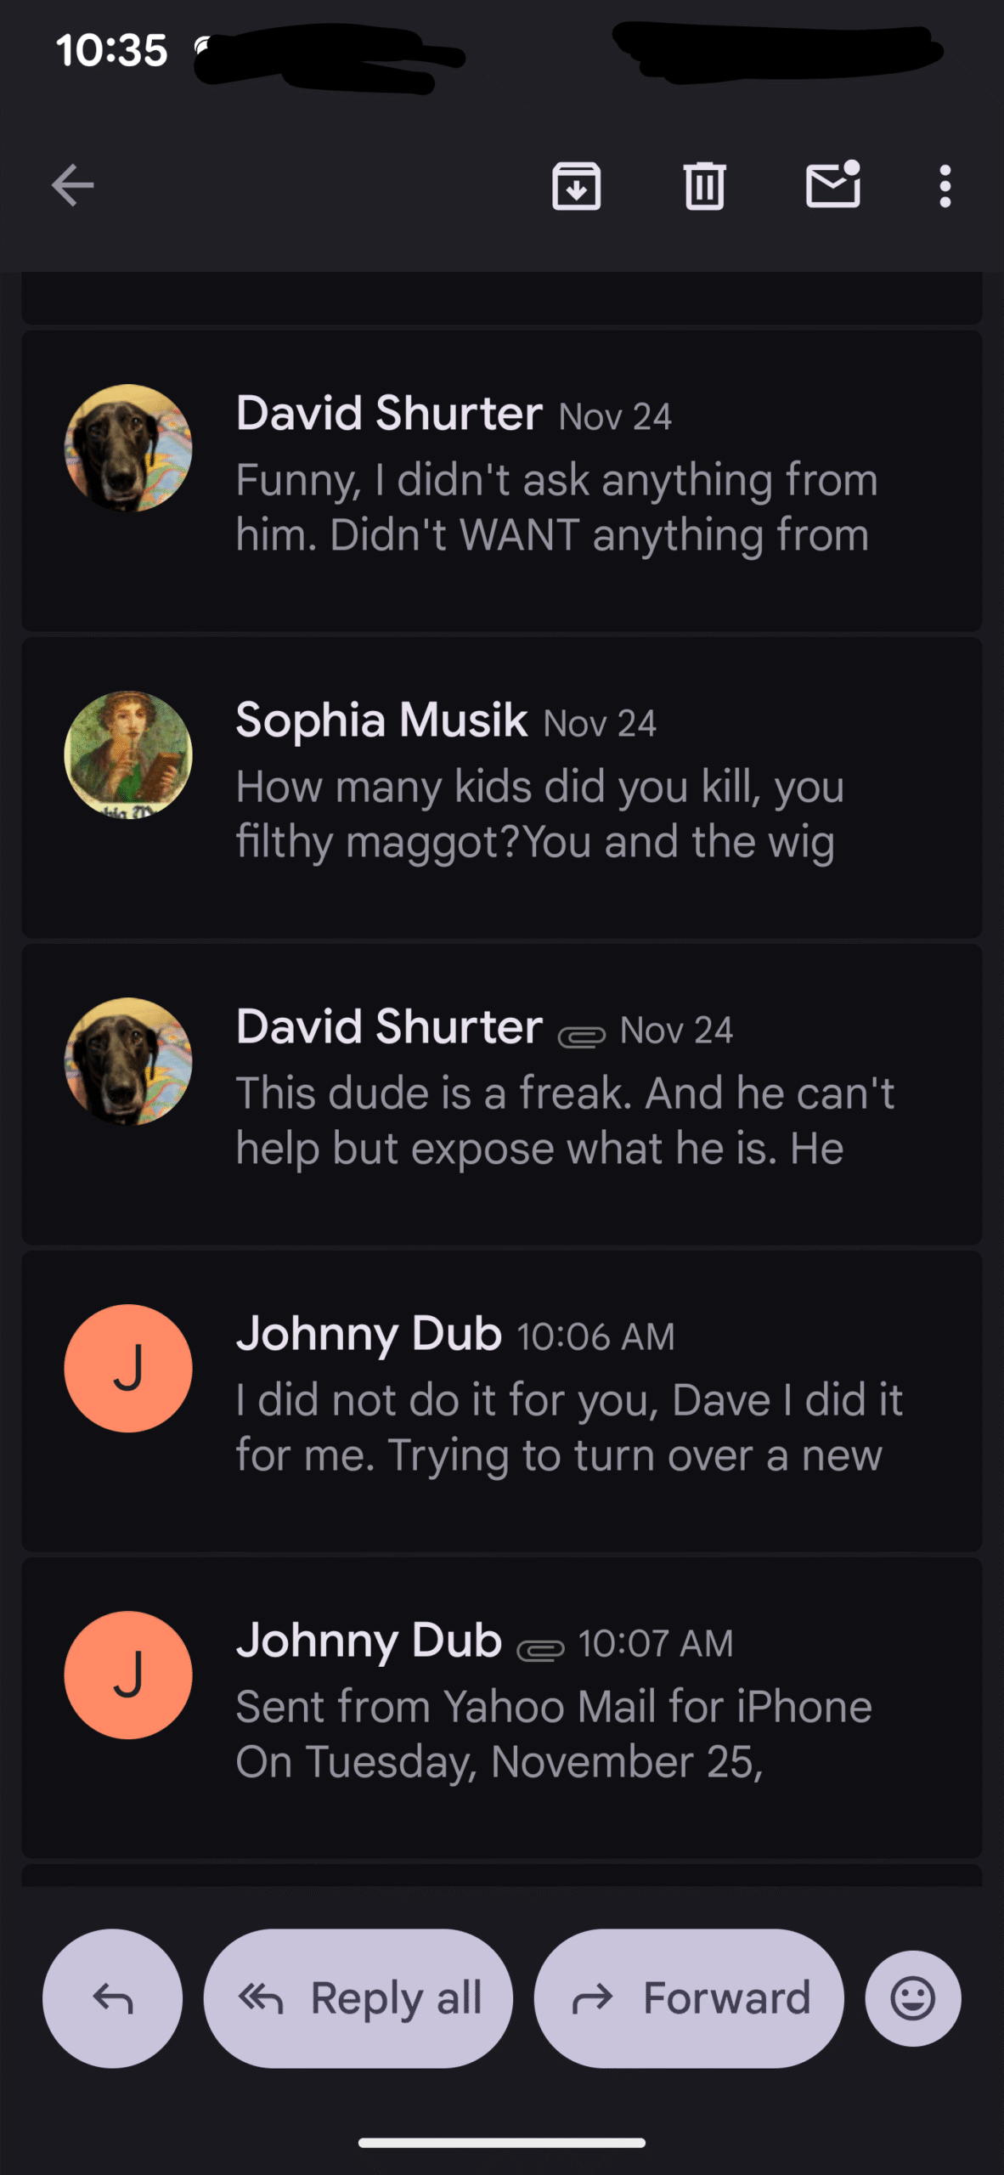Tap the reply arrow button
Viewport: 1004px width, 2175px height.
pyautogui.click(x=113, y=1998)
